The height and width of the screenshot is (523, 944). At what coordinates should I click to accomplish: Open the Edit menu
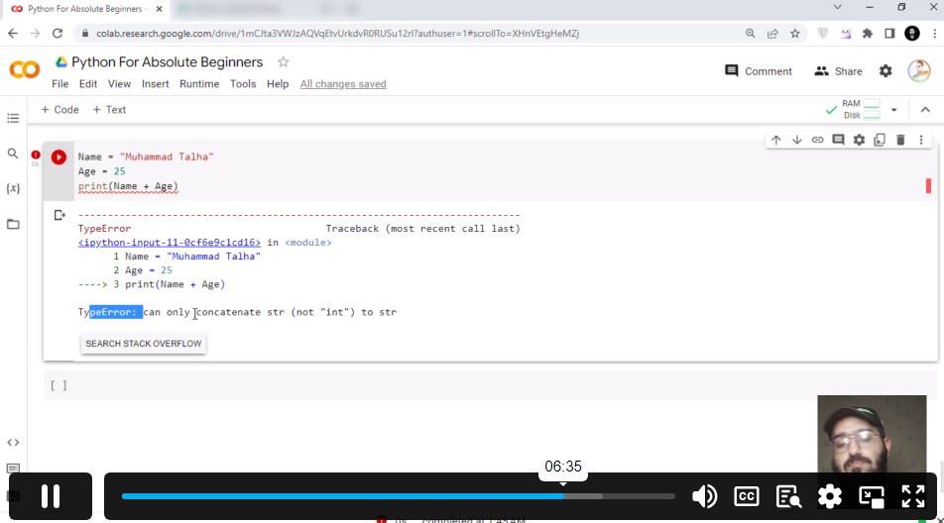pyautogui.click(x=88, y=84)
